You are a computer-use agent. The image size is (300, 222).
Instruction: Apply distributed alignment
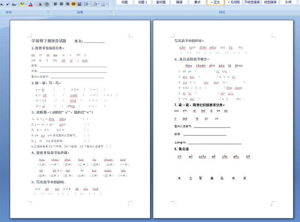(x=79, y=4)
